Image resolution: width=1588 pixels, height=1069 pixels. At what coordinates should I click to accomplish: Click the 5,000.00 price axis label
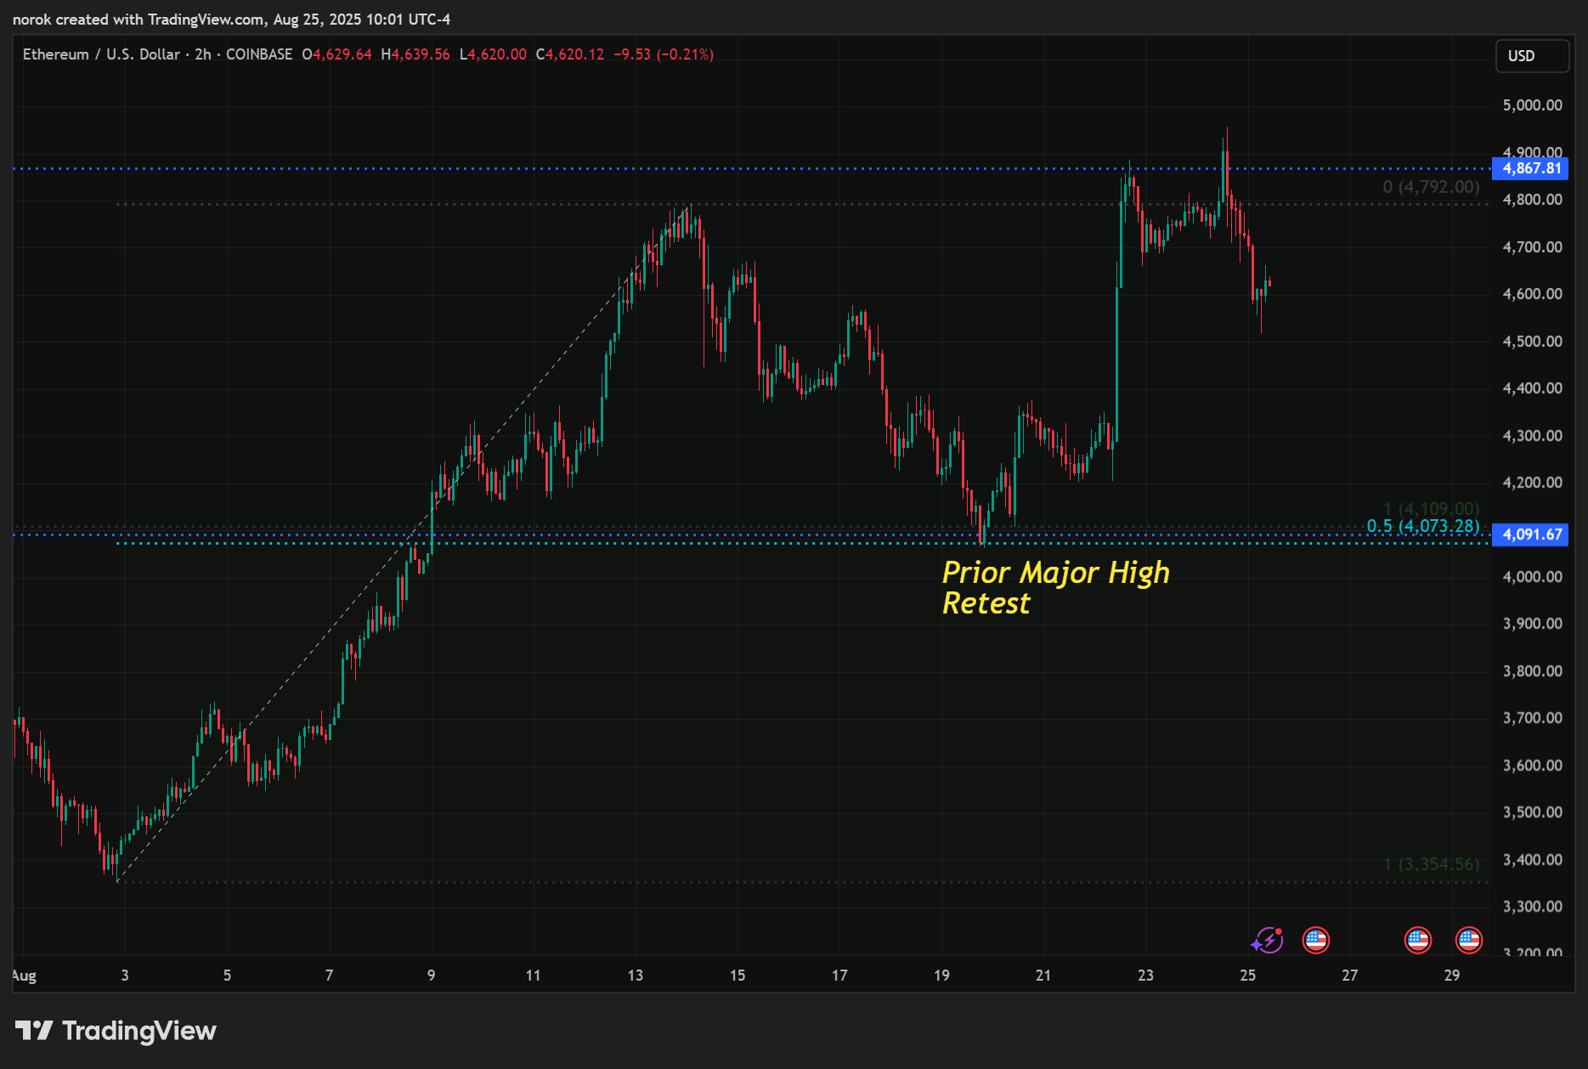point(1532,105)
